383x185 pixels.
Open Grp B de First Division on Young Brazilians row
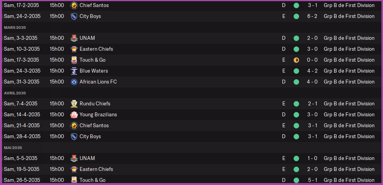pyautogui.click(x=349, y=115)
